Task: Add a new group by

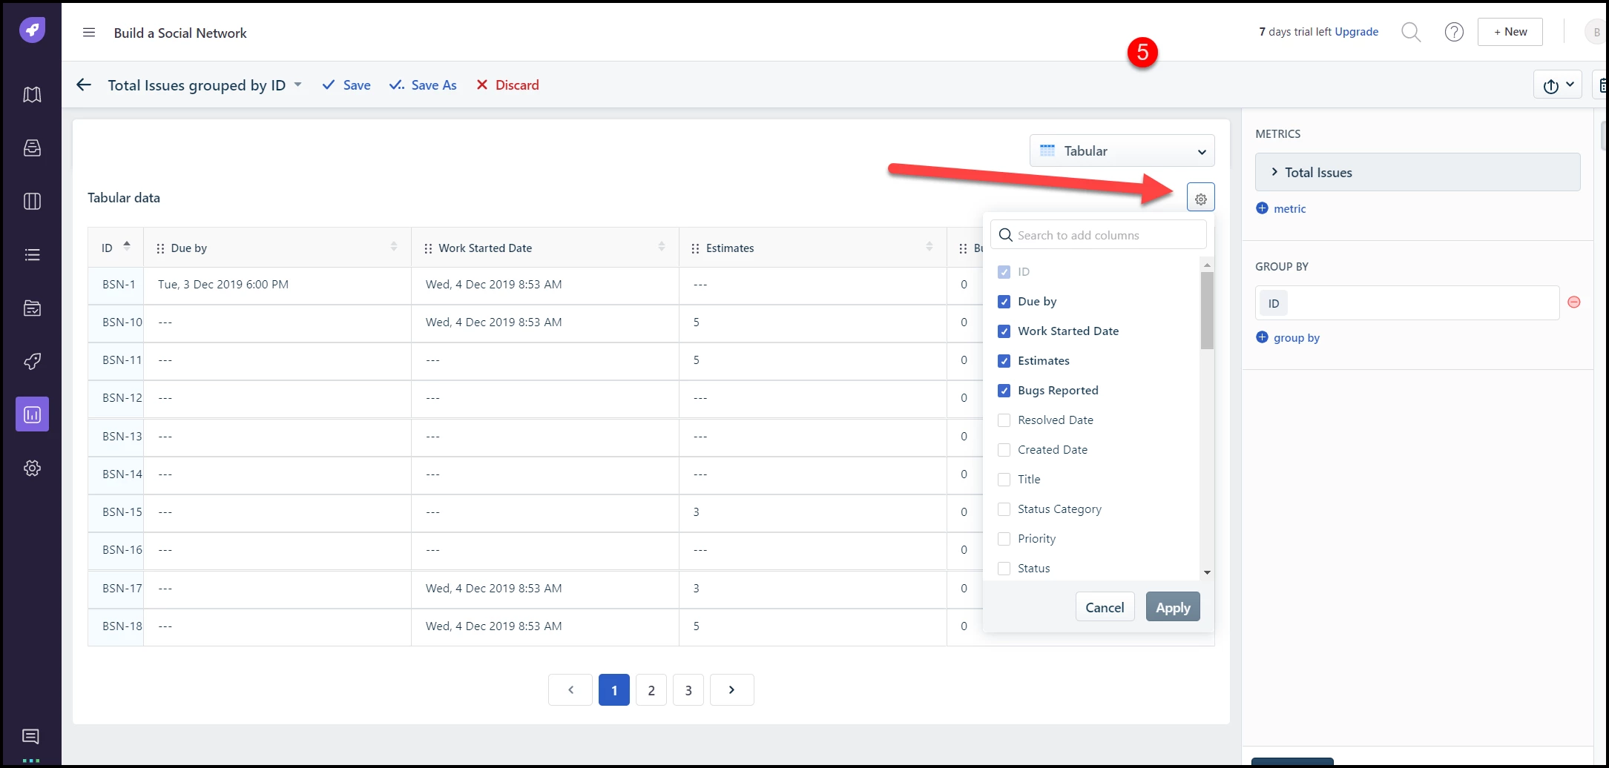Action: [x=1288, y=337]
